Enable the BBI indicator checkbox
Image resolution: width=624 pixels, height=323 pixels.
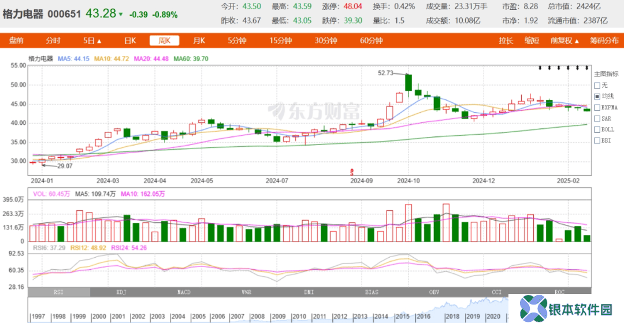(x=597, y=140)
